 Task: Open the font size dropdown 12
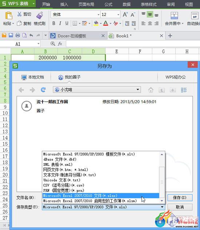(118, 15)
